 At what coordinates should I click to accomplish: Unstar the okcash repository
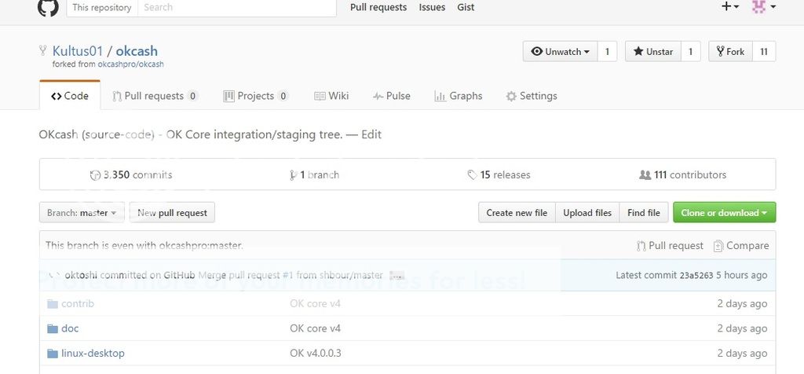click(652, 52)
